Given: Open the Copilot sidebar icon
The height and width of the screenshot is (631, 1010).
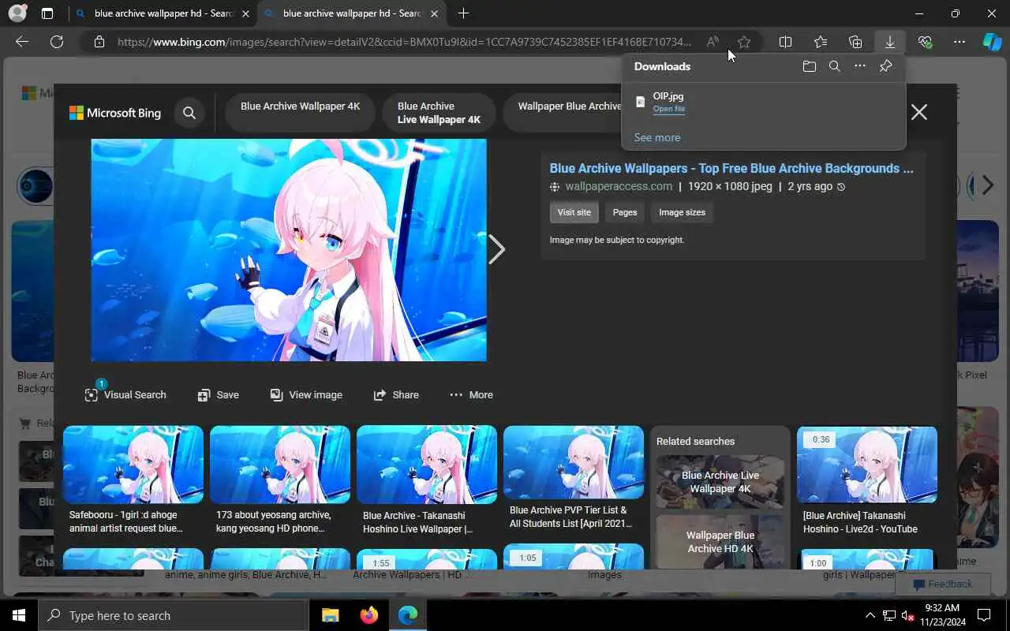Looking at the screenshot, I should (x=992, y=42).
